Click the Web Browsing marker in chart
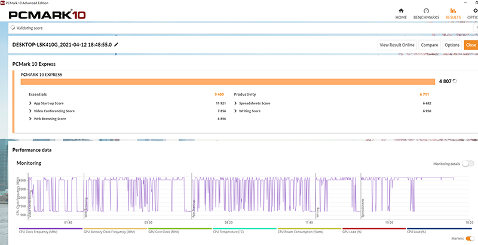This screenshot has height=245, width=478. click(86, 209)
